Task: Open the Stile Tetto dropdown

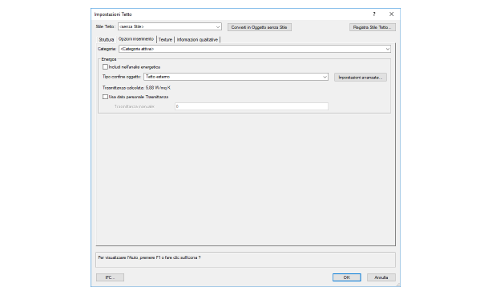Action: (x=169, y=27)
